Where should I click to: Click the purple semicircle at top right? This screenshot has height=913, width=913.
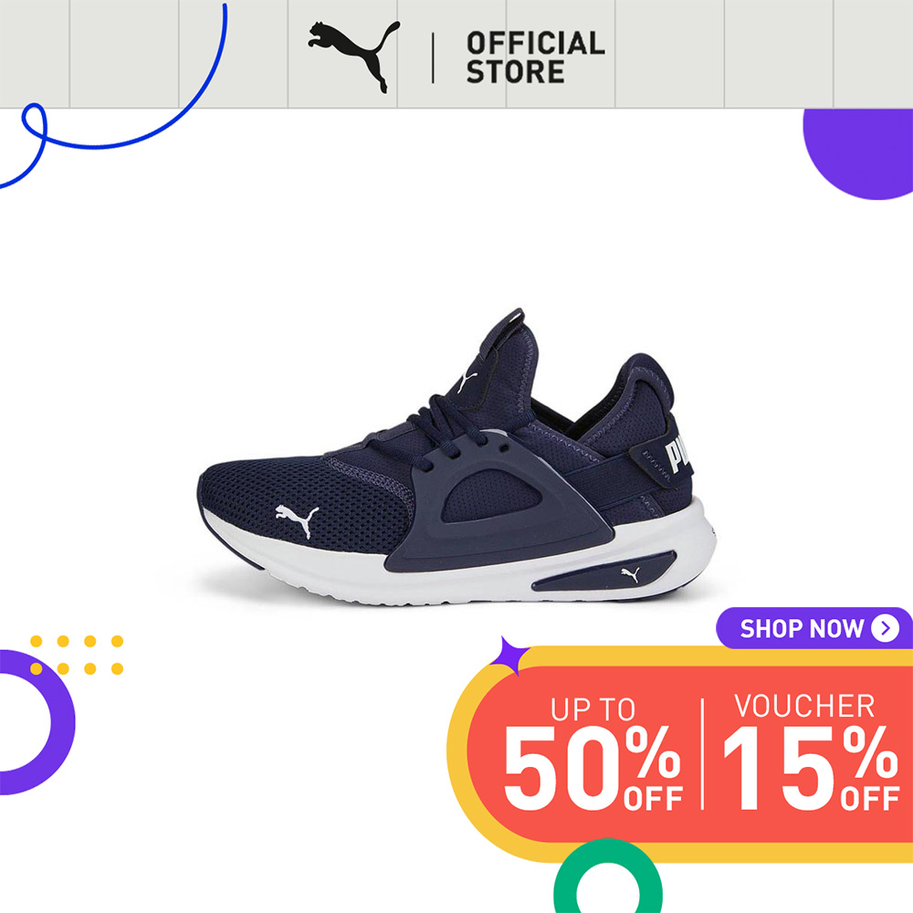[x=857, y=154]
